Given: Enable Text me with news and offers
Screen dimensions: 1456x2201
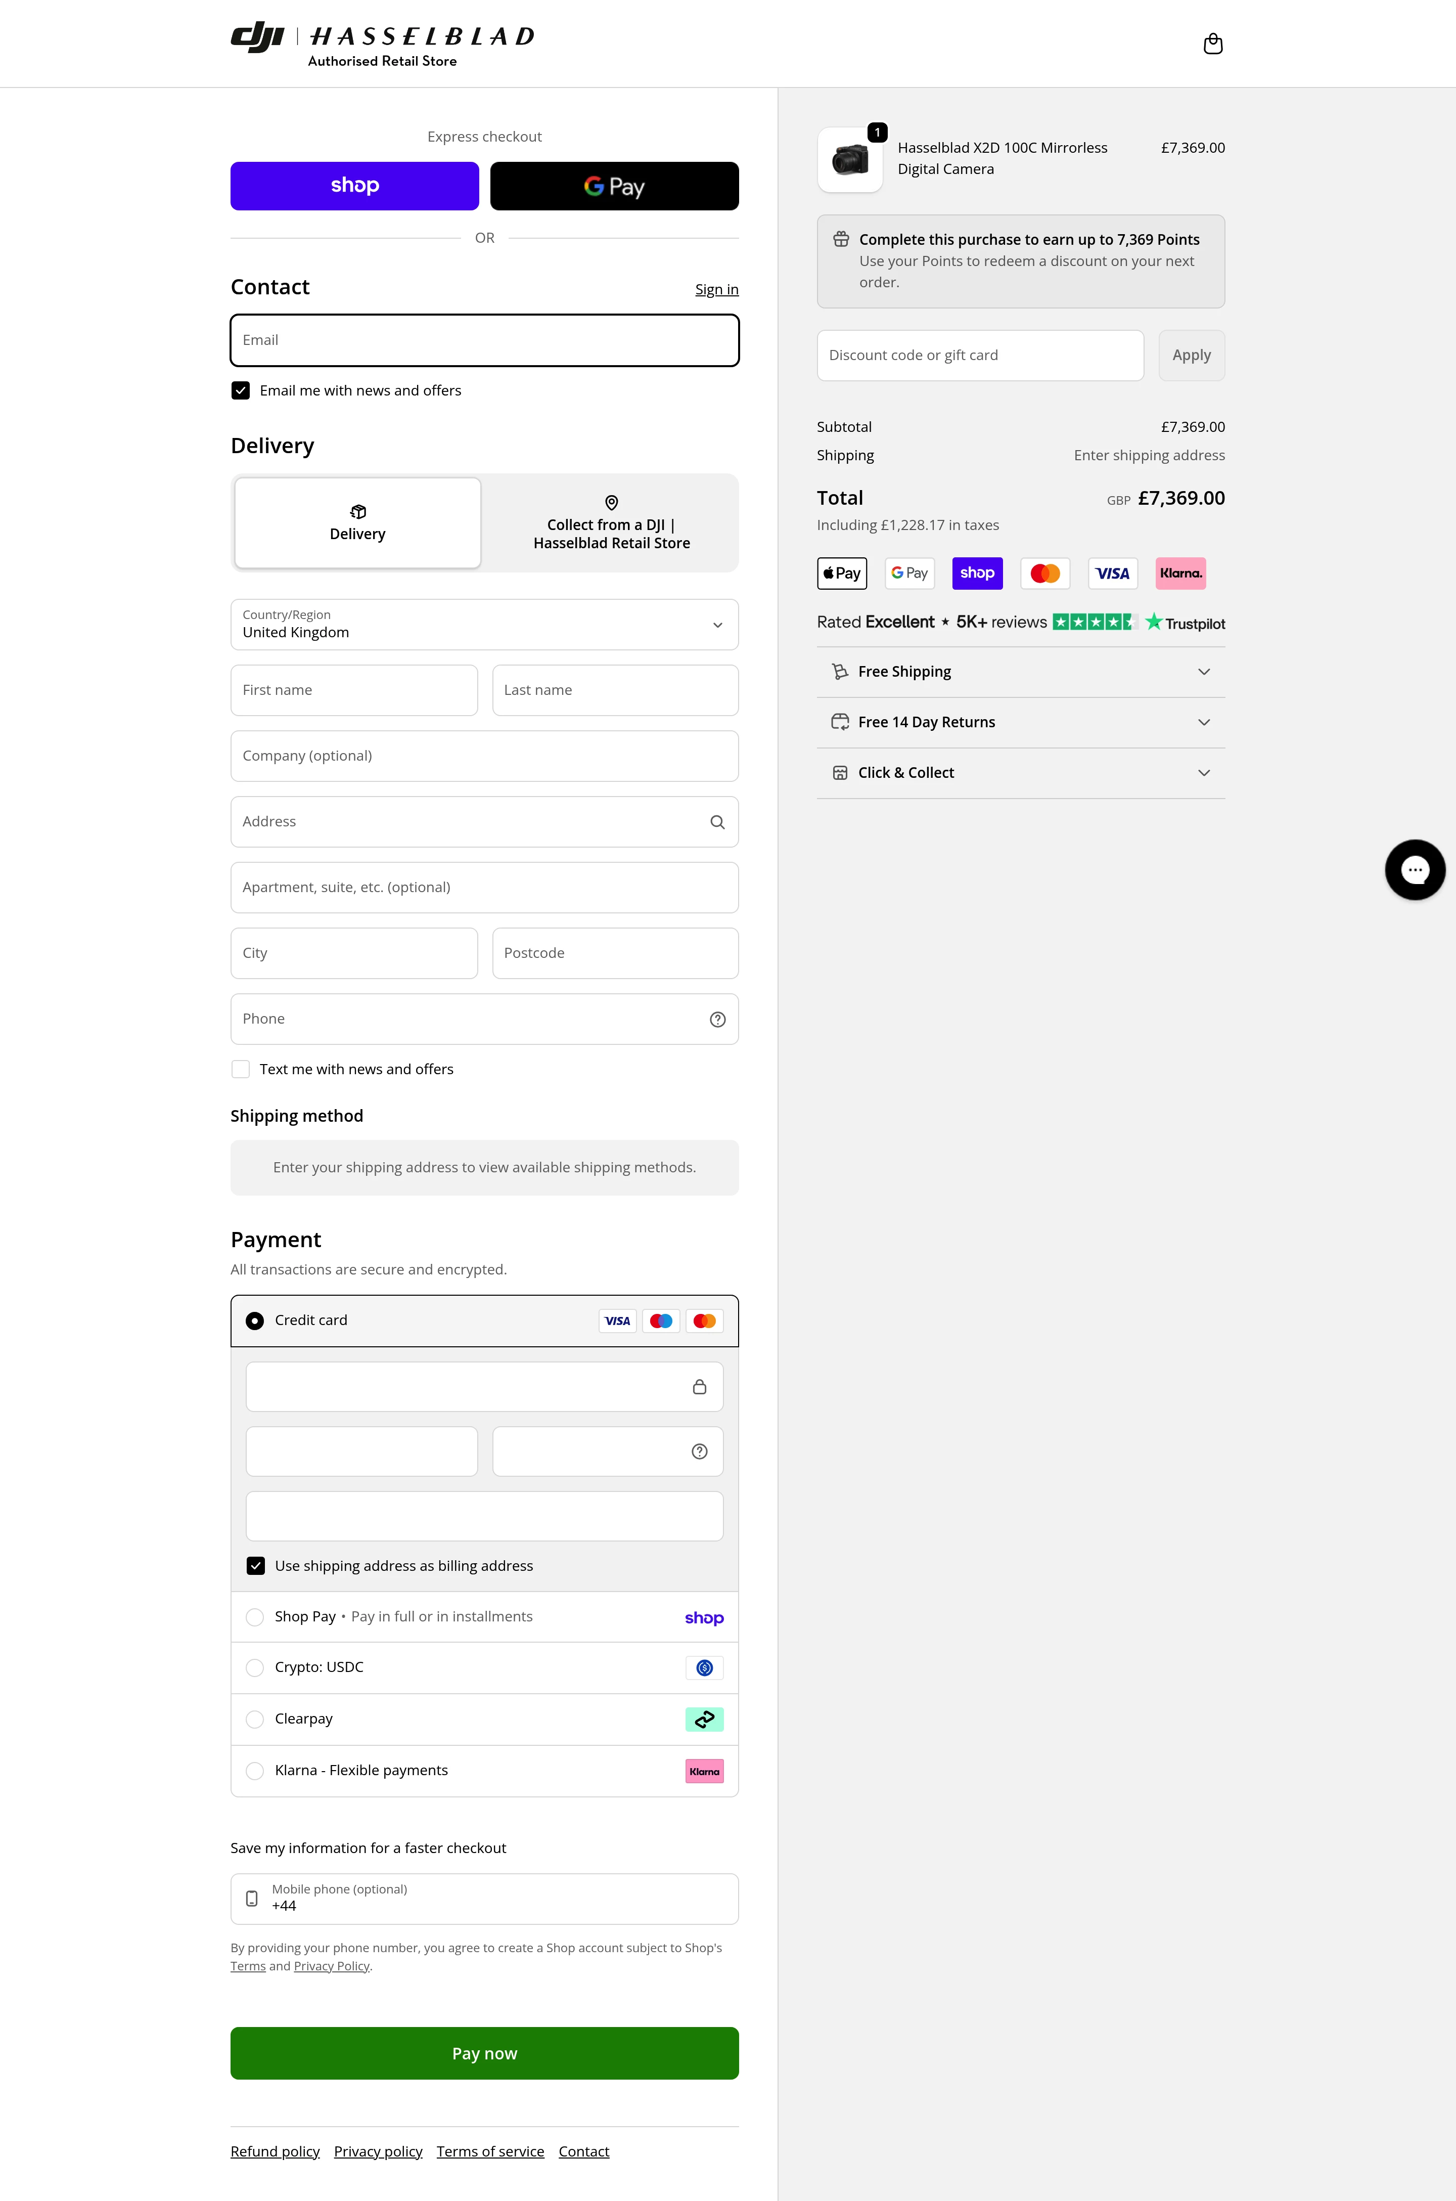Looking at the screenshot, I should [x=241, y=1069].
